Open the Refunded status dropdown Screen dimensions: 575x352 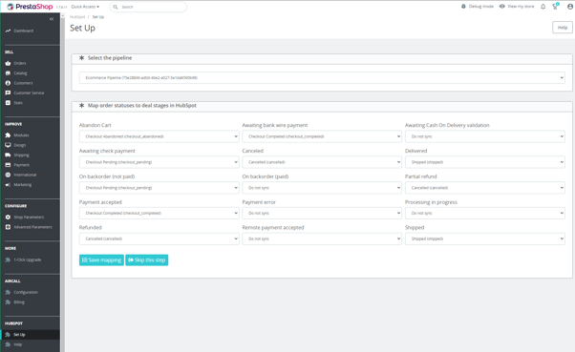coord(160,238)
